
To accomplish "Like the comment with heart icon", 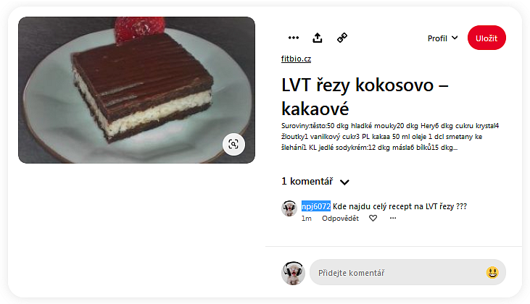I will 373,219.
